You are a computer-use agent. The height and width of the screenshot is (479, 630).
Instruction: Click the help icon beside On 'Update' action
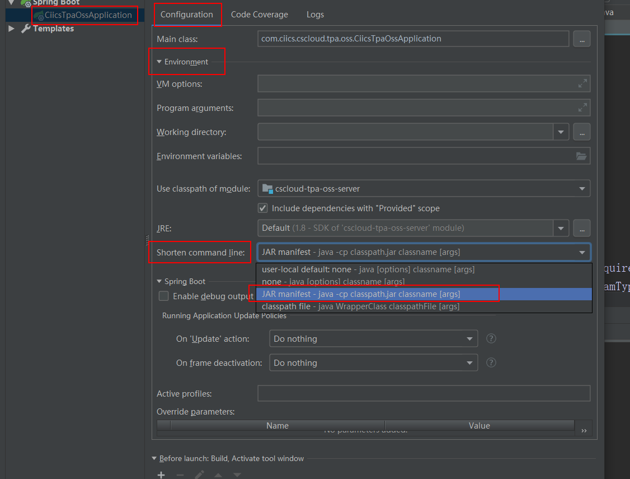tap(491, 338)
